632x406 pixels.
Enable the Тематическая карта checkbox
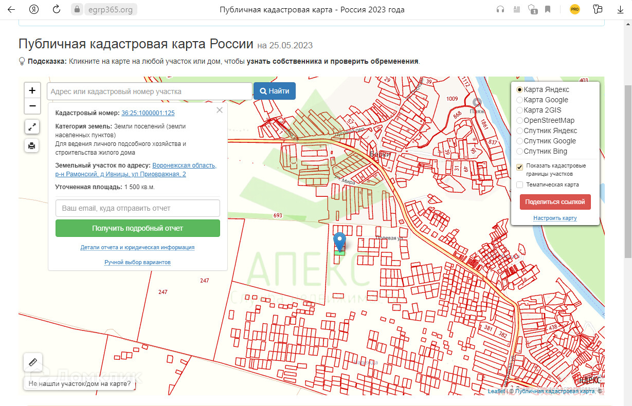pyautogui.click(x=519, y=184)
